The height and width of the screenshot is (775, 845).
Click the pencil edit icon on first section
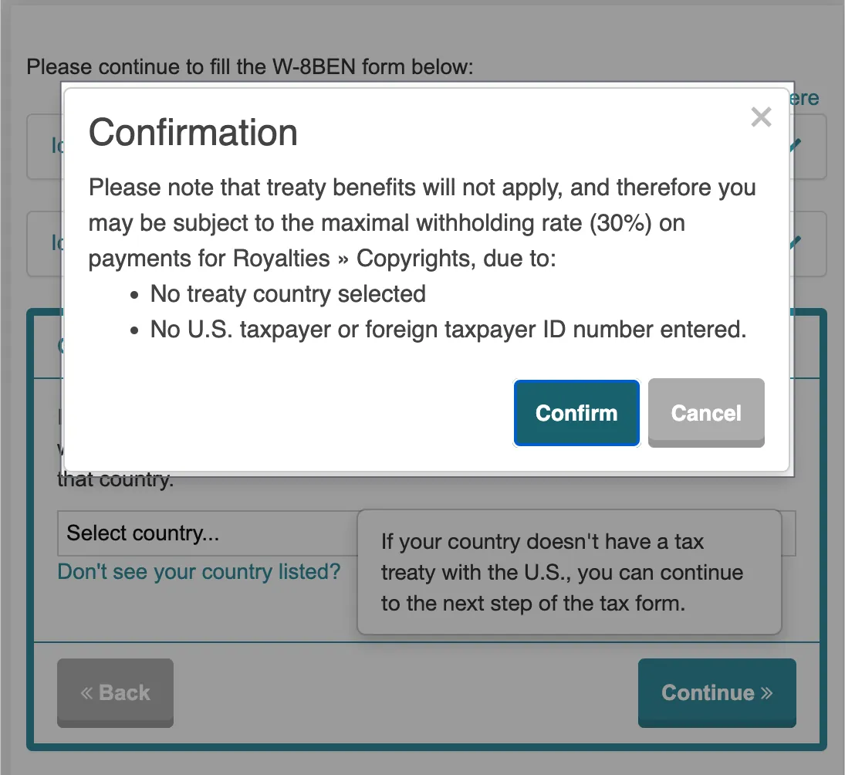tap(798, 144)
